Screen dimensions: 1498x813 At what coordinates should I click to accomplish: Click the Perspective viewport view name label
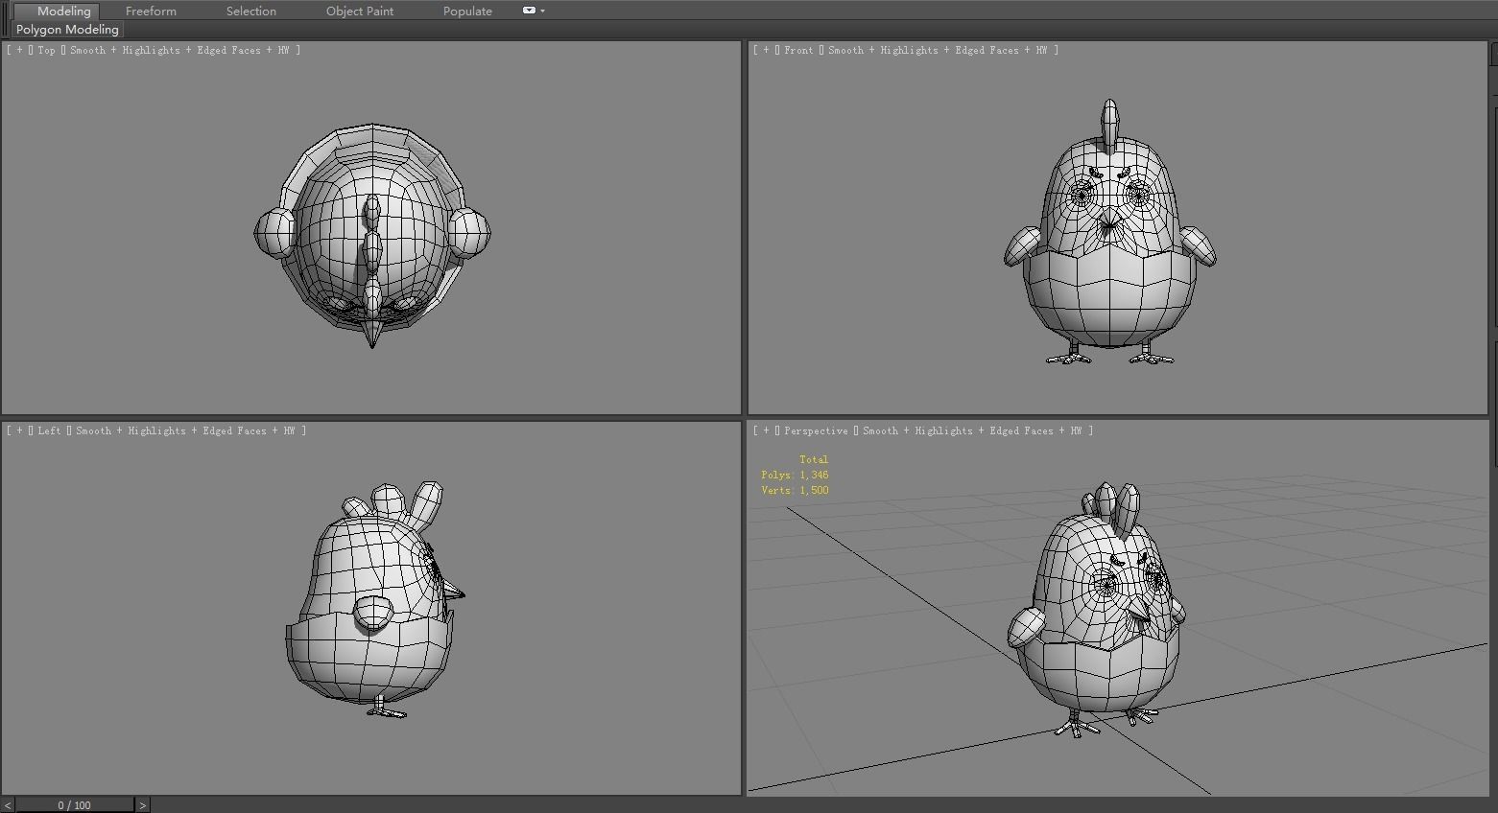click(816, 430)
